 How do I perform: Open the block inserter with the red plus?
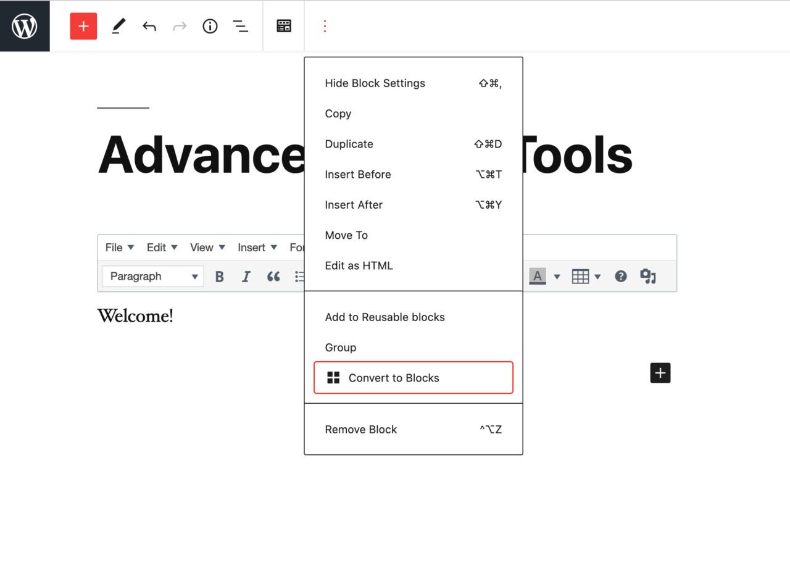(x=83, y=26)
